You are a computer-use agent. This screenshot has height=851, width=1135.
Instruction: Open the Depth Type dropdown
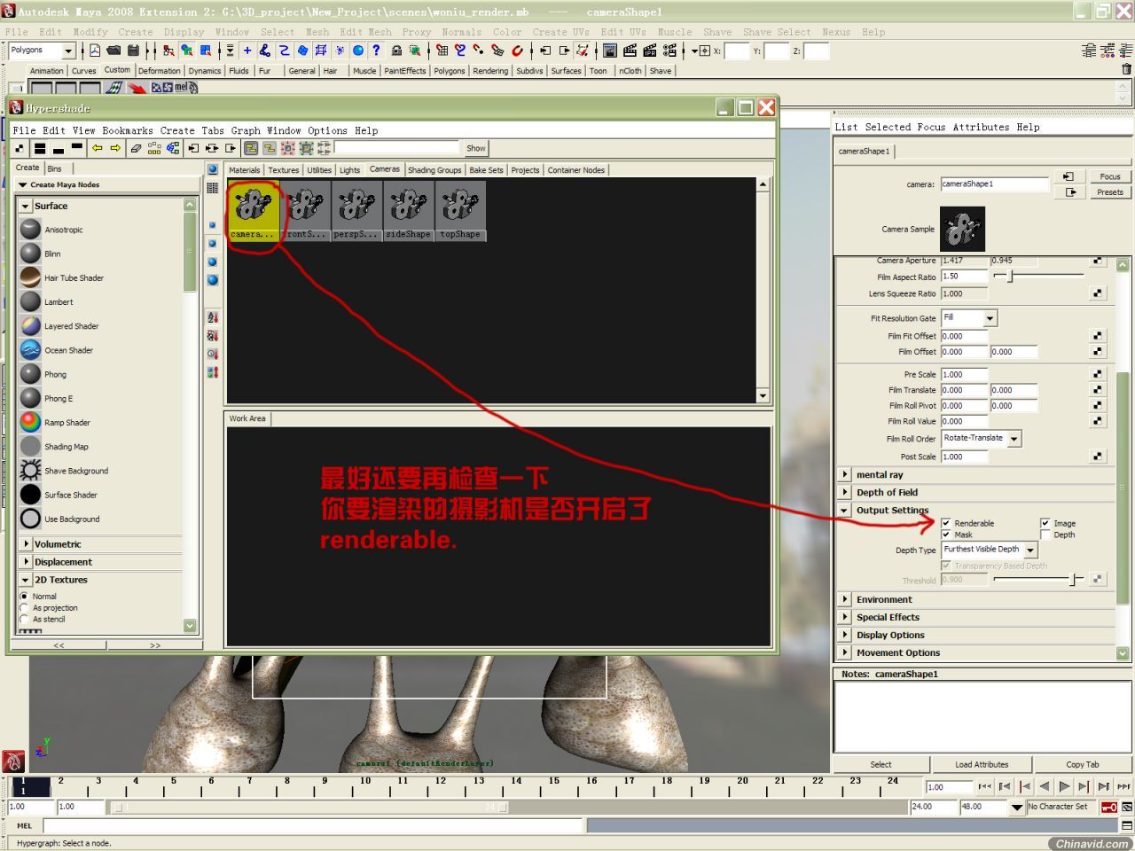(x=989, y=550)
